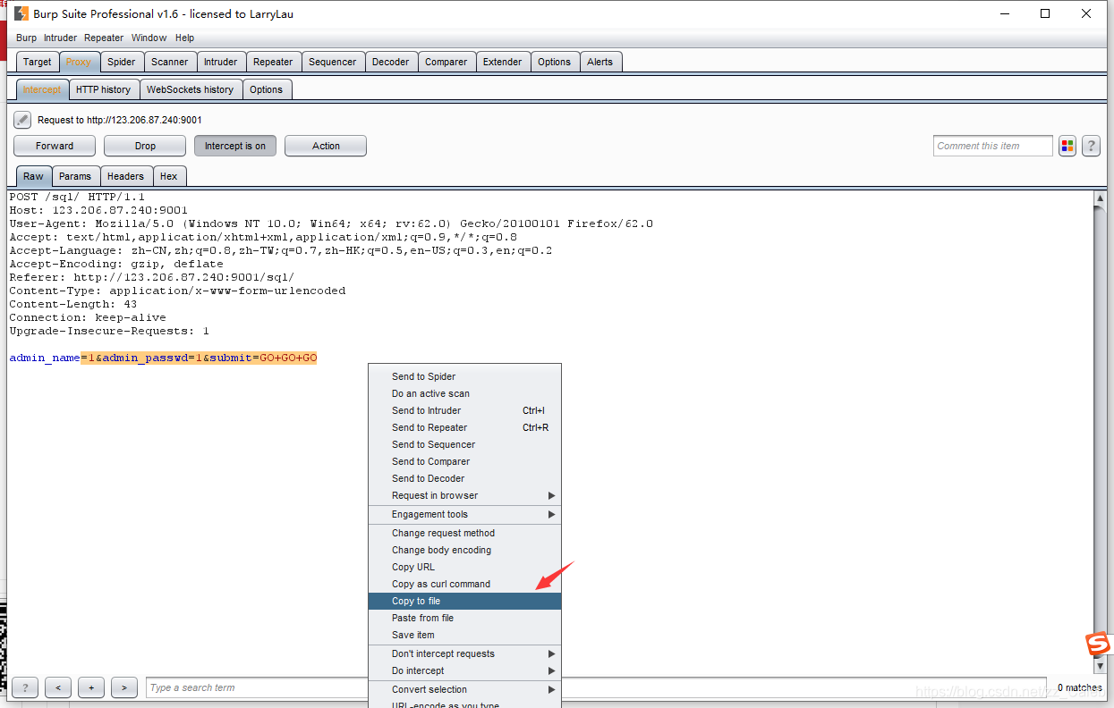The width and height of the screenshot is (1114, 708).
Task: Toggle the Intercept is on button
Action: 235,146
